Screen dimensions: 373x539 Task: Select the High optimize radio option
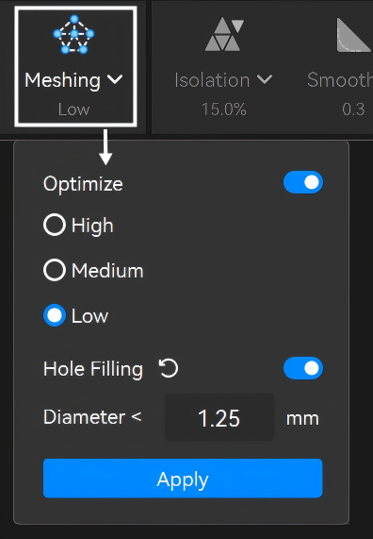click(55, 226)
